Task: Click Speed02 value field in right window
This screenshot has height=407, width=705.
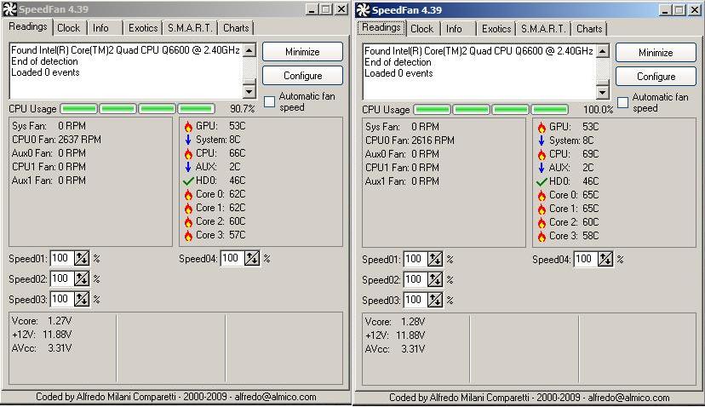Action: [x=416, y=280]
